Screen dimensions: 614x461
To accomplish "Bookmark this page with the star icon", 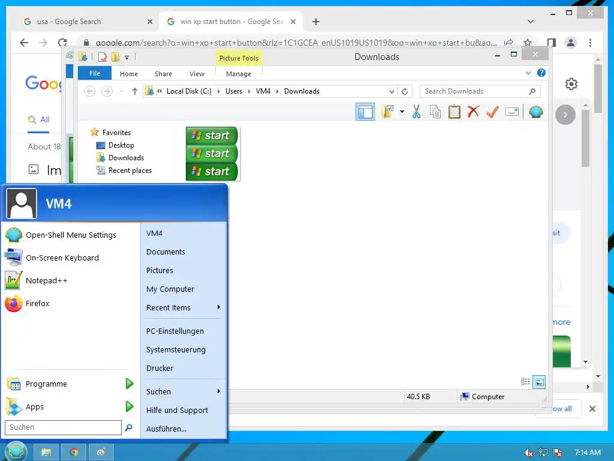I will [x=528, y=43].
